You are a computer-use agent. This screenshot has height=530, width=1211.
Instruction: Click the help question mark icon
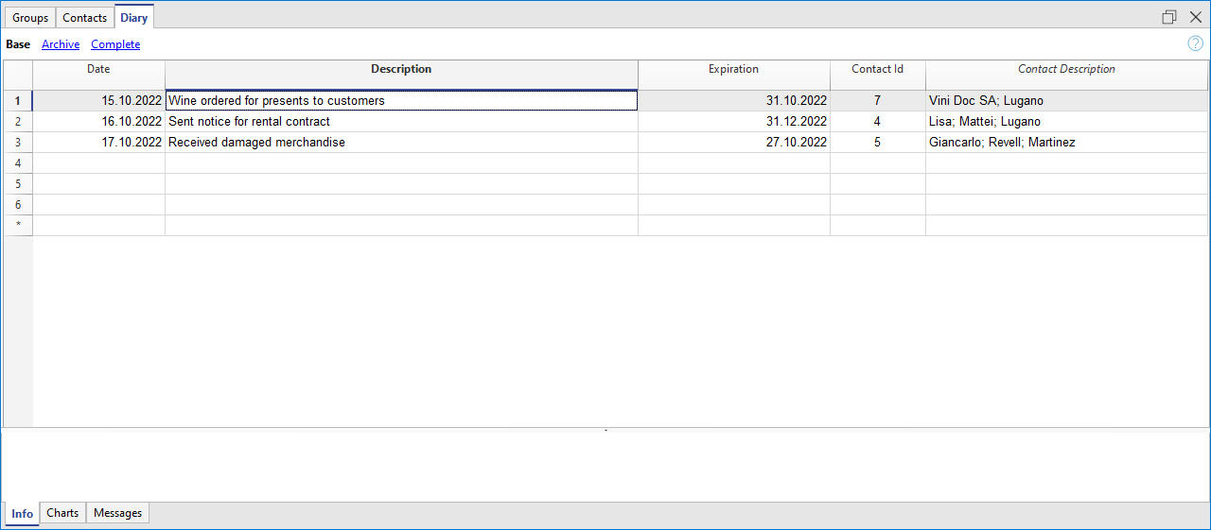coord(1195,43)
